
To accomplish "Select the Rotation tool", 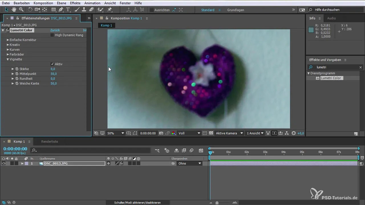I will (x=30, y=10).
